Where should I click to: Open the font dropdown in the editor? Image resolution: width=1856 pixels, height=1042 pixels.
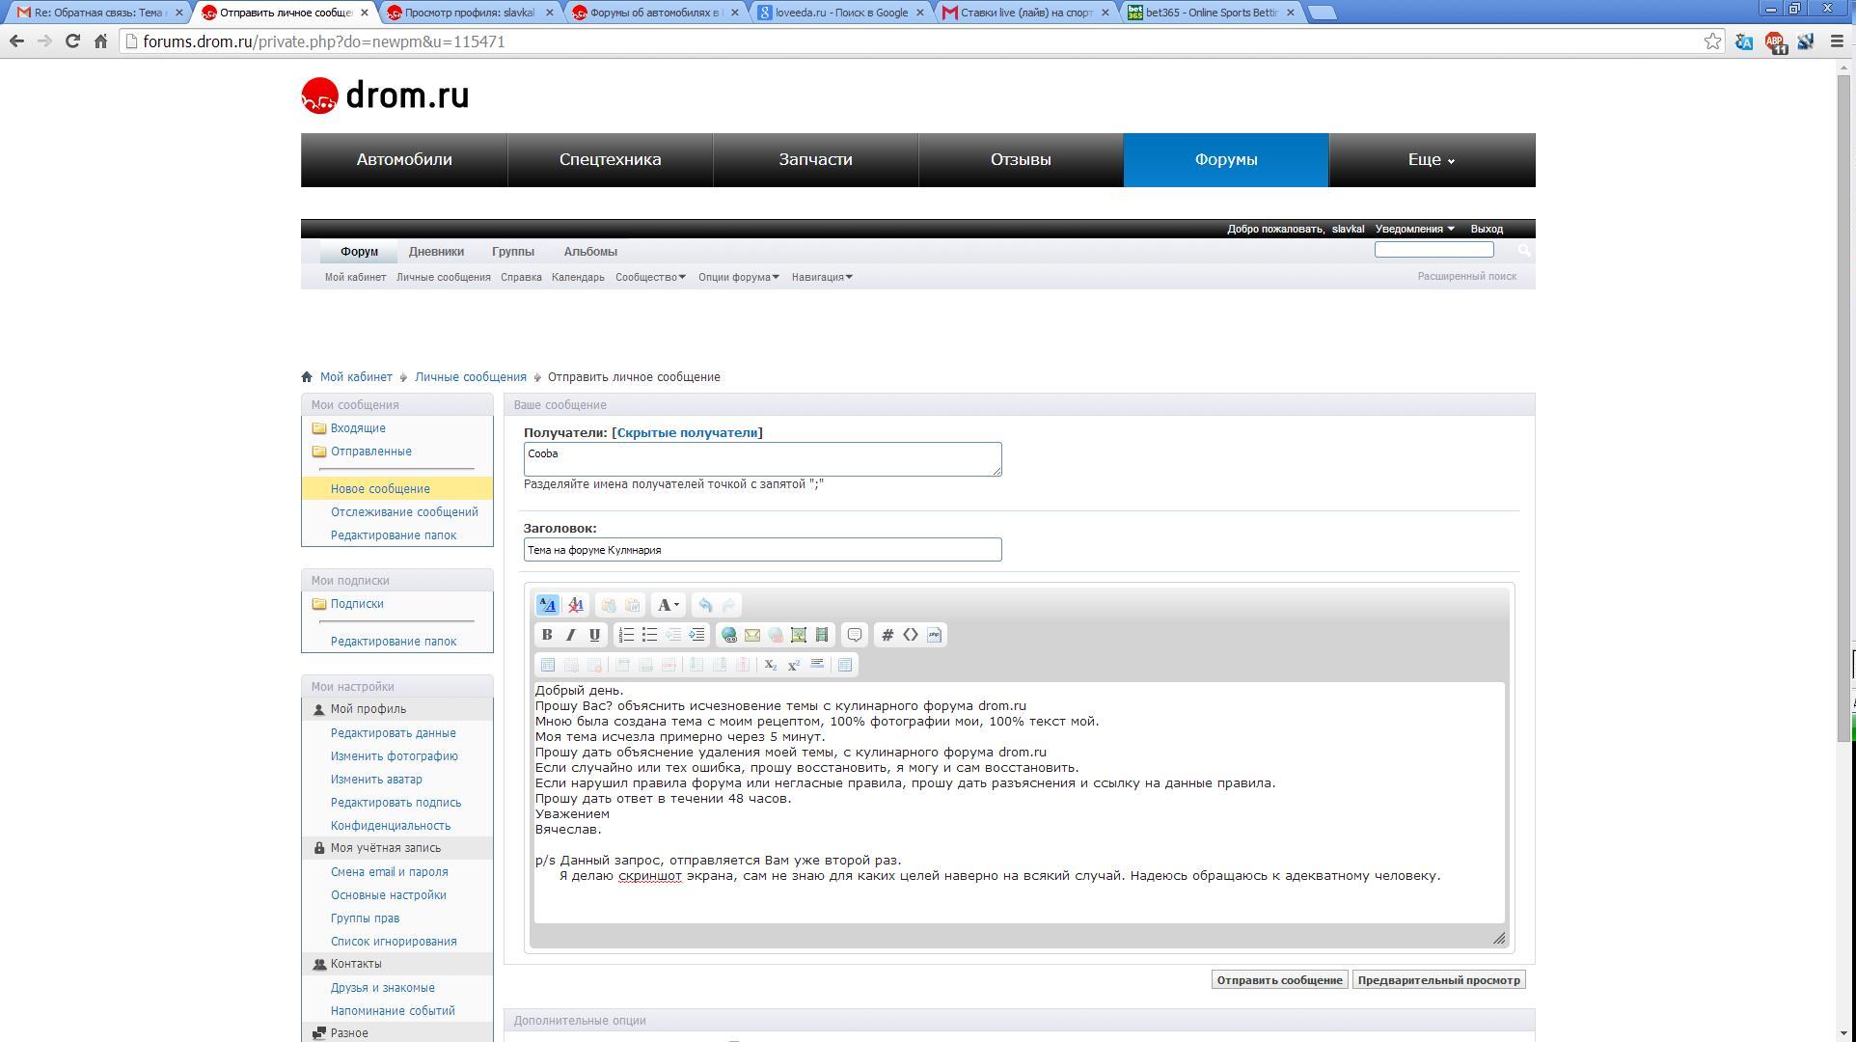[668, 605]
